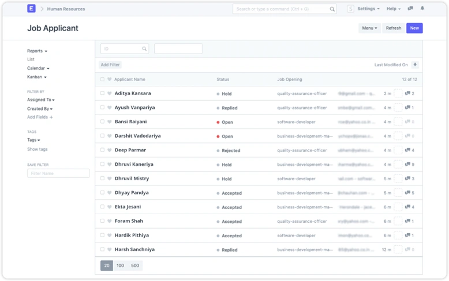Click the E app logo icon
This screenshot has width=449, height=281.
(32, 9)
